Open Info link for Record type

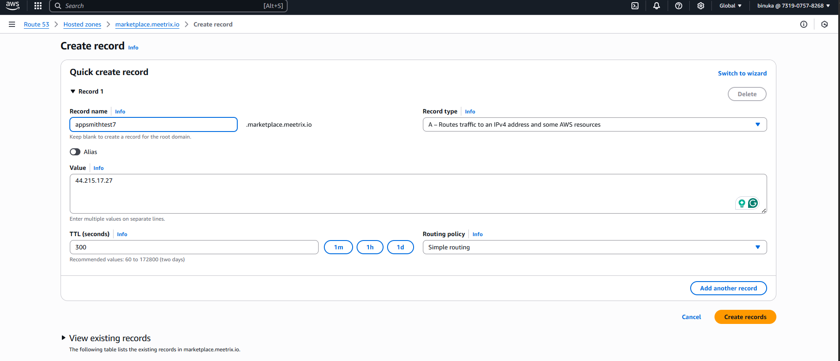470,112
